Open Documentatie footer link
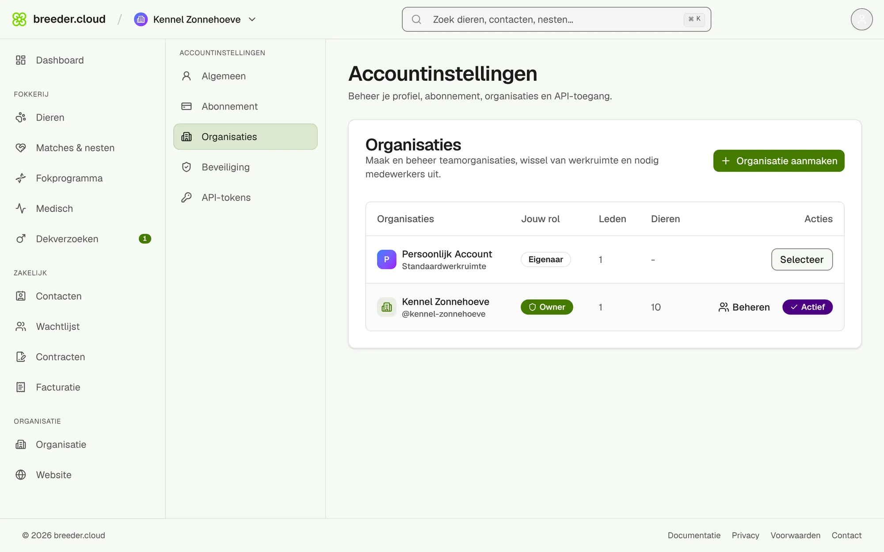884x552 pixels. point(694,535)
